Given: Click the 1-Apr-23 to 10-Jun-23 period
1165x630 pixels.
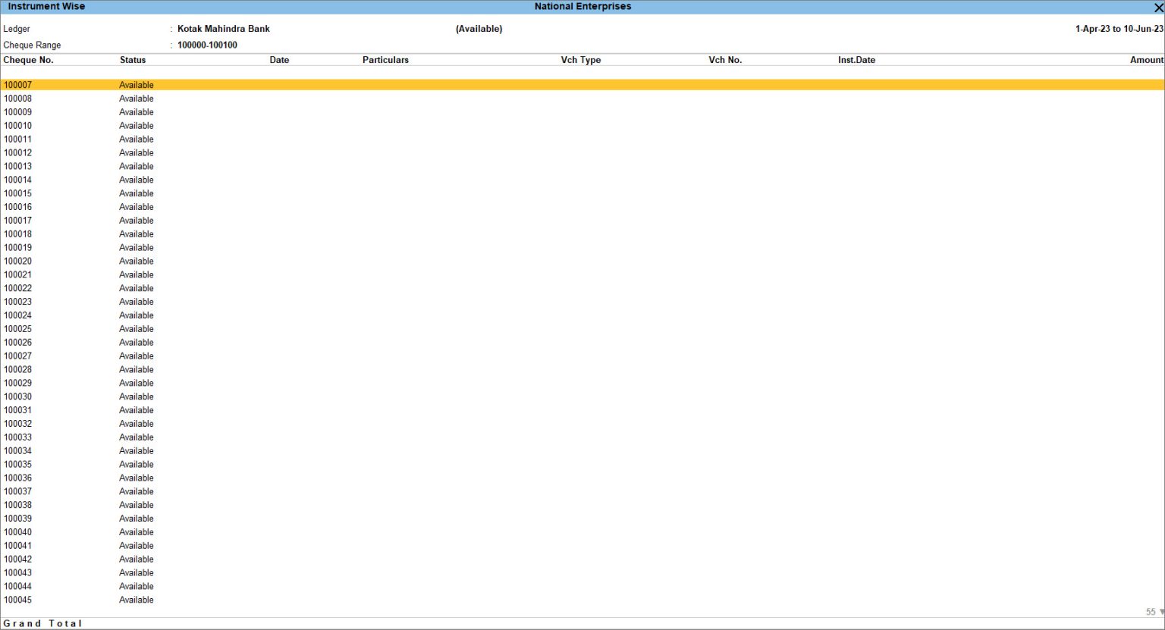Looking at the screenshot, I should pyautogui.click(x=1119, y=29).
